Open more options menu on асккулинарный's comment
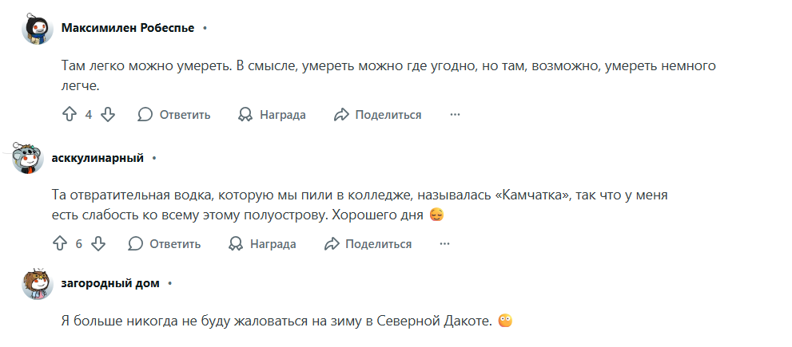This screenshot has height=347, width=792. [445, 244]
